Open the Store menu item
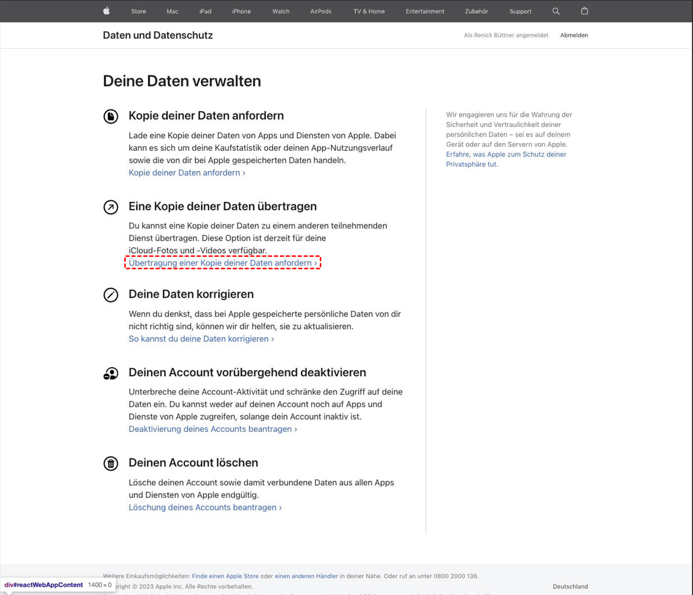 (x=139, y=12)
